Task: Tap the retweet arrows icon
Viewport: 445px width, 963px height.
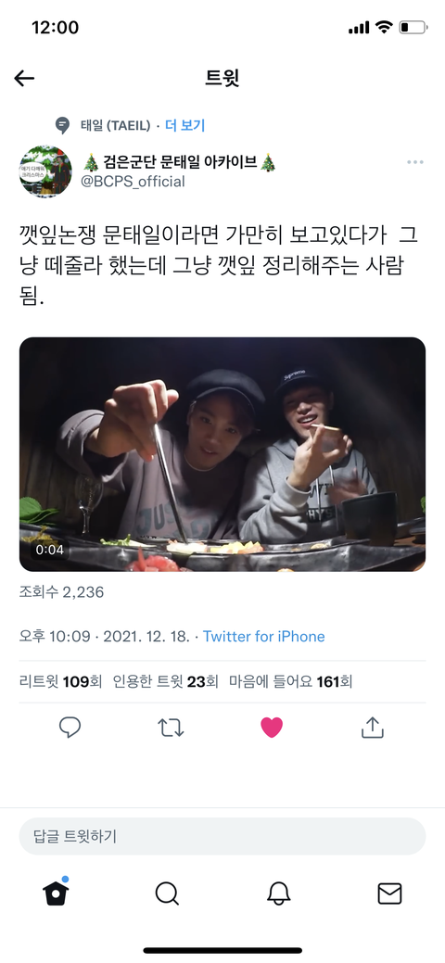Action: [x=171, y=728]
